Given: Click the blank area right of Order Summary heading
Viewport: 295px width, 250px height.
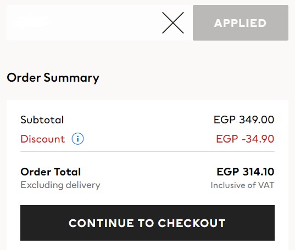Looking at the screenshot, I should click(x=194, y=78).
